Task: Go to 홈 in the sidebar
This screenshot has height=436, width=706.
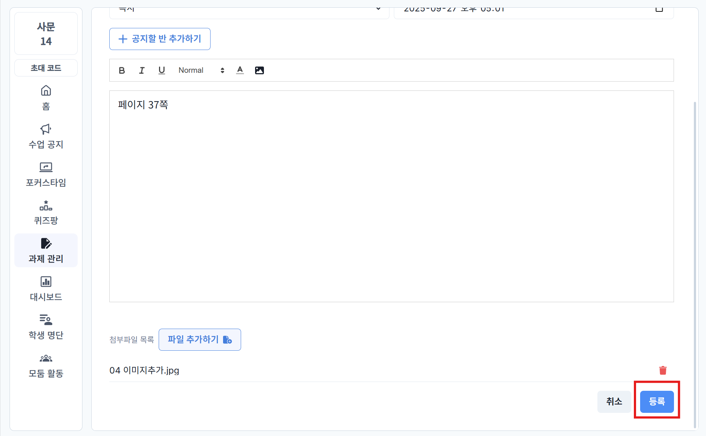Action: (46, 98)
